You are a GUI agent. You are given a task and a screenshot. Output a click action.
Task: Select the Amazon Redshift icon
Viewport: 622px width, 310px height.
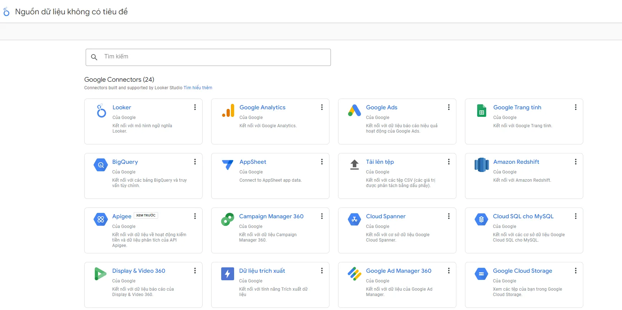pyautogui.click(x=482, y=165)
